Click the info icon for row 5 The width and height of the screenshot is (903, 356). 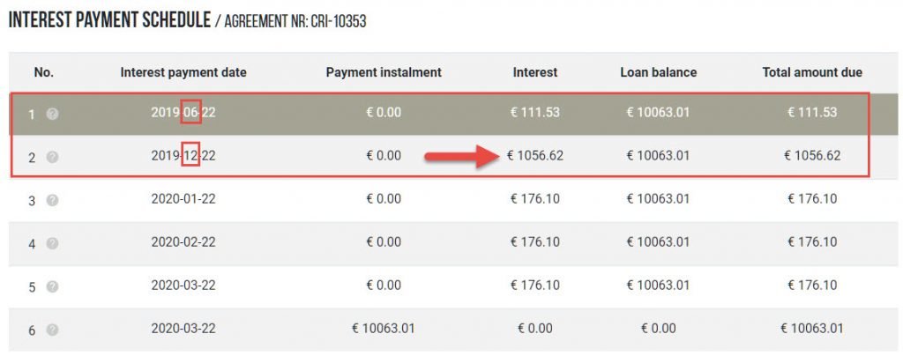52,286
